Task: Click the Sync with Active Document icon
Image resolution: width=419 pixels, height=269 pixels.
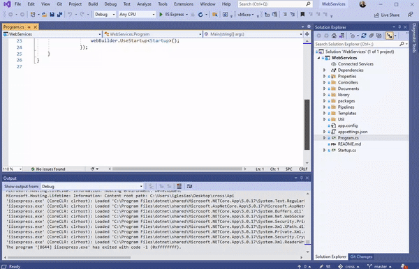Action: tap(364, 36)
